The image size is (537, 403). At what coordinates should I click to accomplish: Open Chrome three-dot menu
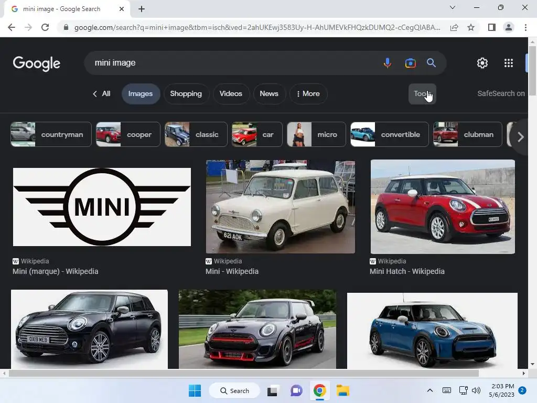pyautogui.click(x=525, y=27)
